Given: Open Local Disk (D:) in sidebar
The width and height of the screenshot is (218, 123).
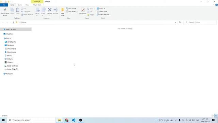Looking at the screenshot, I should click(x=11, y=69).
